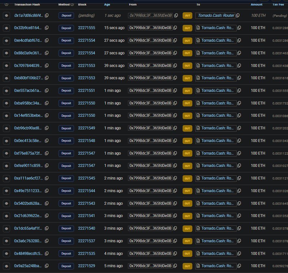Toggle eye preview for 0x9a25a248ba
The image size is (288, 273).
[6, 266]
